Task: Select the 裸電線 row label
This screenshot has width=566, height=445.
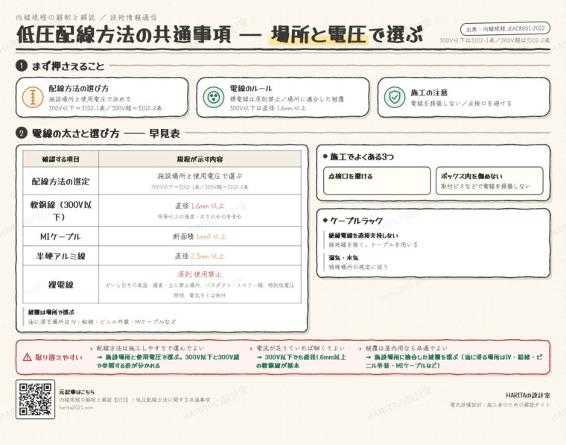Action: [60, 285]
